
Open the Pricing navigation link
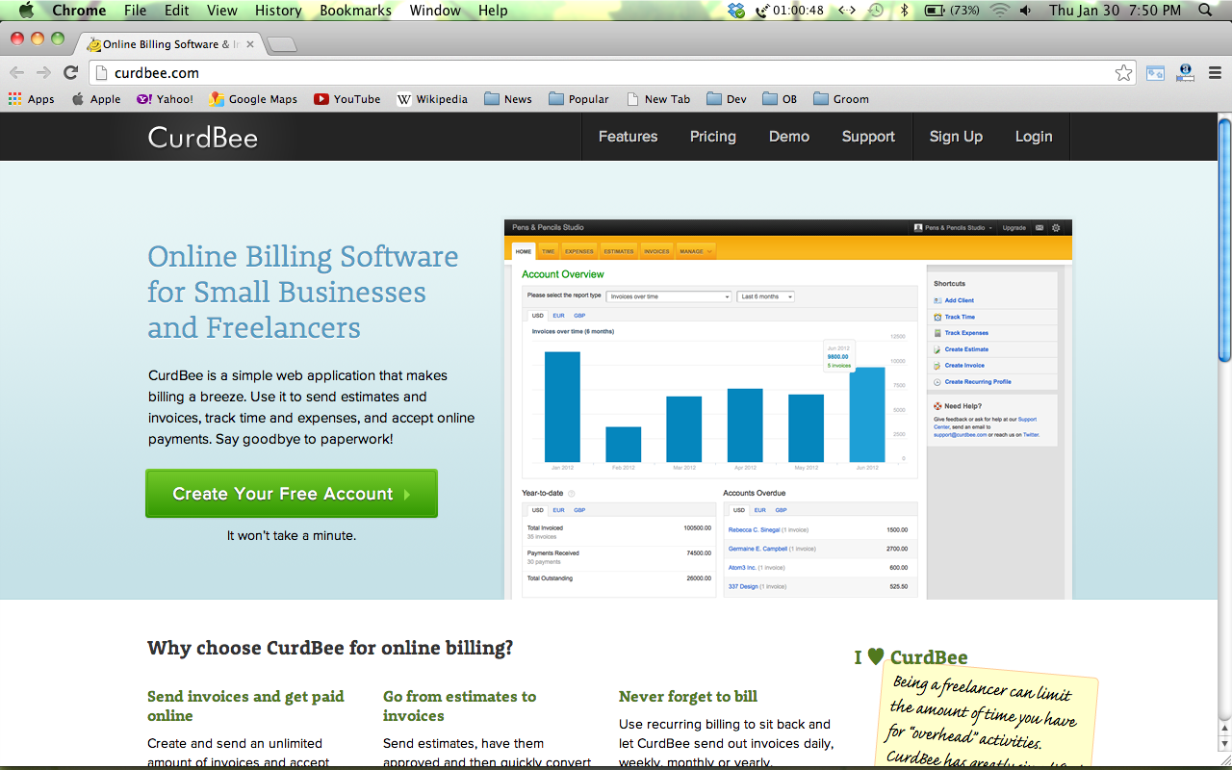click(x=712, y=137)
